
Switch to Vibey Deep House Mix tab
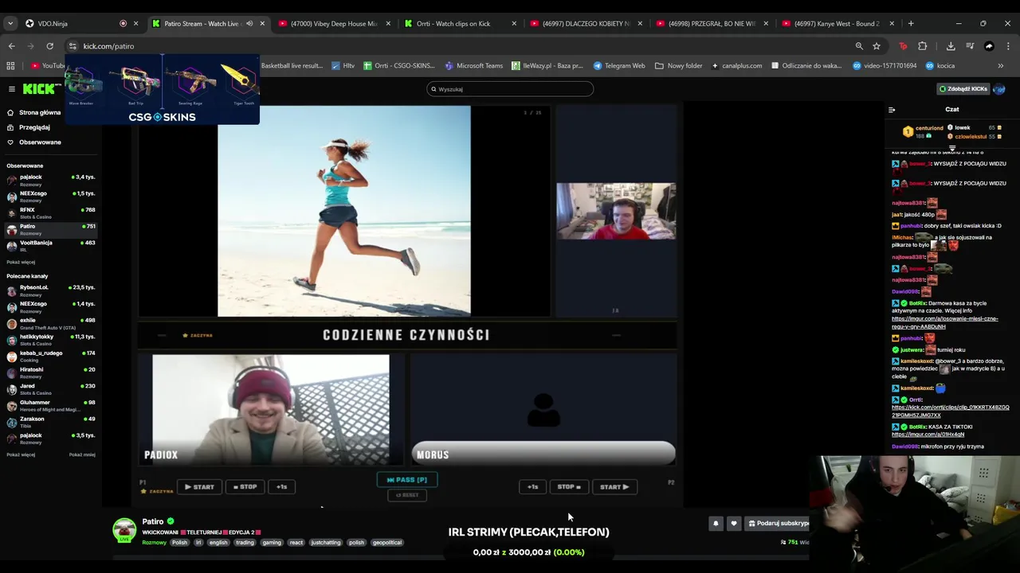click(x=333, y=24)
